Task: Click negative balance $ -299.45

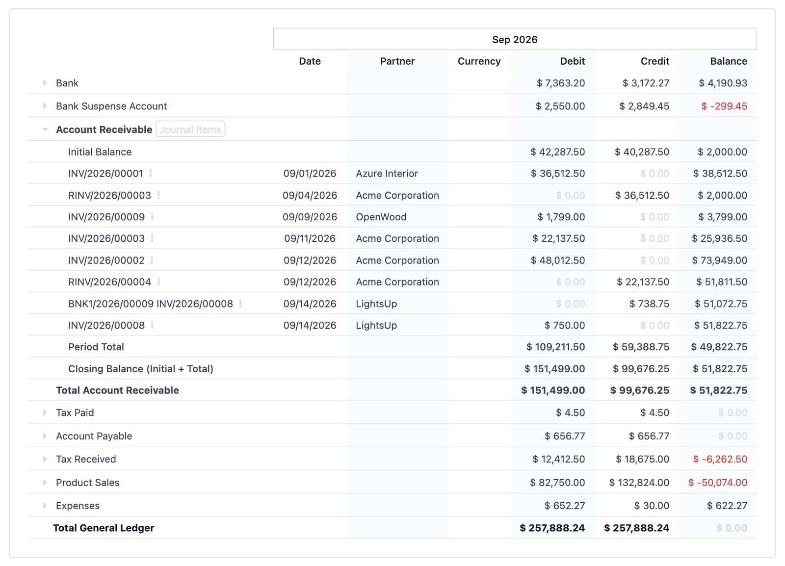Action: pyautogui.click(x=724, y=106)
